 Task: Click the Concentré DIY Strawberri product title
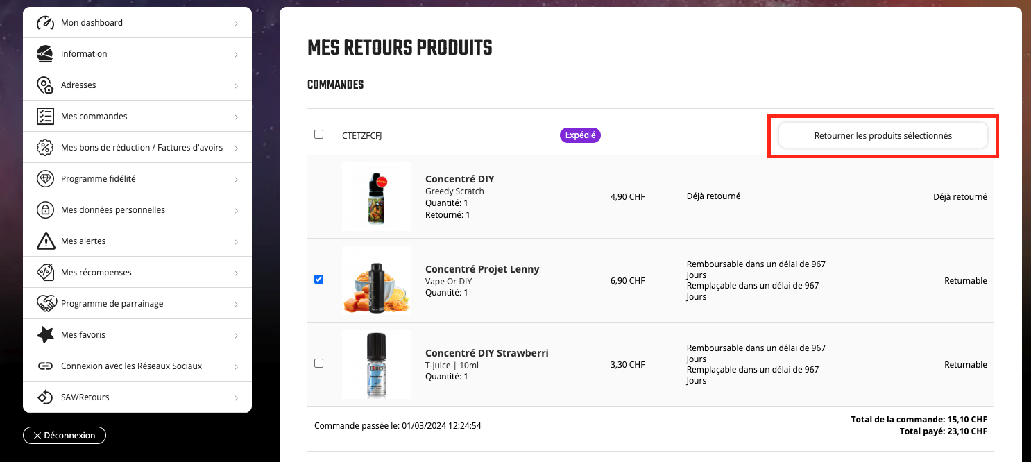tap(487, 353)
